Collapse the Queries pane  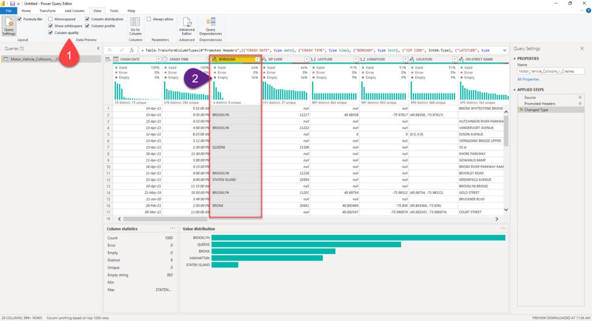(x=98, y=49)
